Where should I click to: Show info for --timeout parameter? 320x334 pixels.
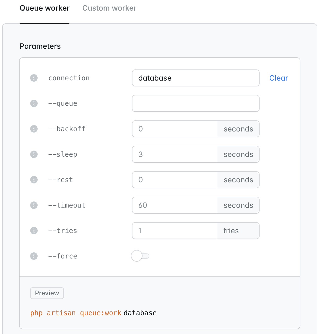click(34, 205)
